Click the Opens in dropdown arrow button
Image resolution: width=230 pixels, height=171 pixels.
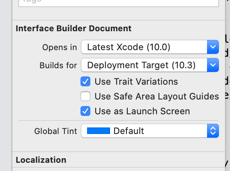[x=213, y=47]
